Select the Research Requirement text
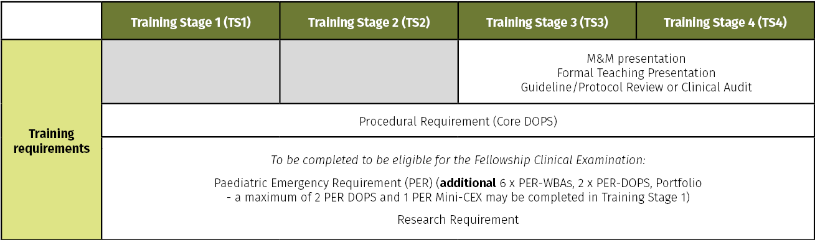The width and height of the screenshot is (815, 240). (x=458, y=219)
